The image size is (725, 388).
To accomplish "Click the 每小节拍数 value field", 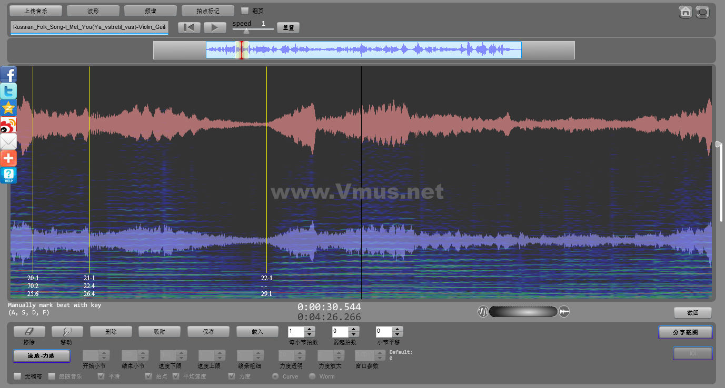I will coord(296,332).
